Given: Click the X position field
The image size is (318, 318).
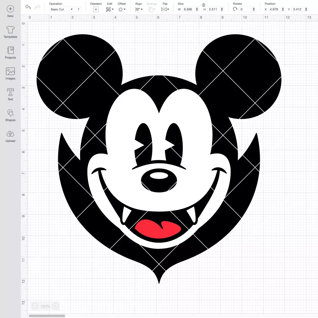Looking at the screenshot, I should point(274,9).
